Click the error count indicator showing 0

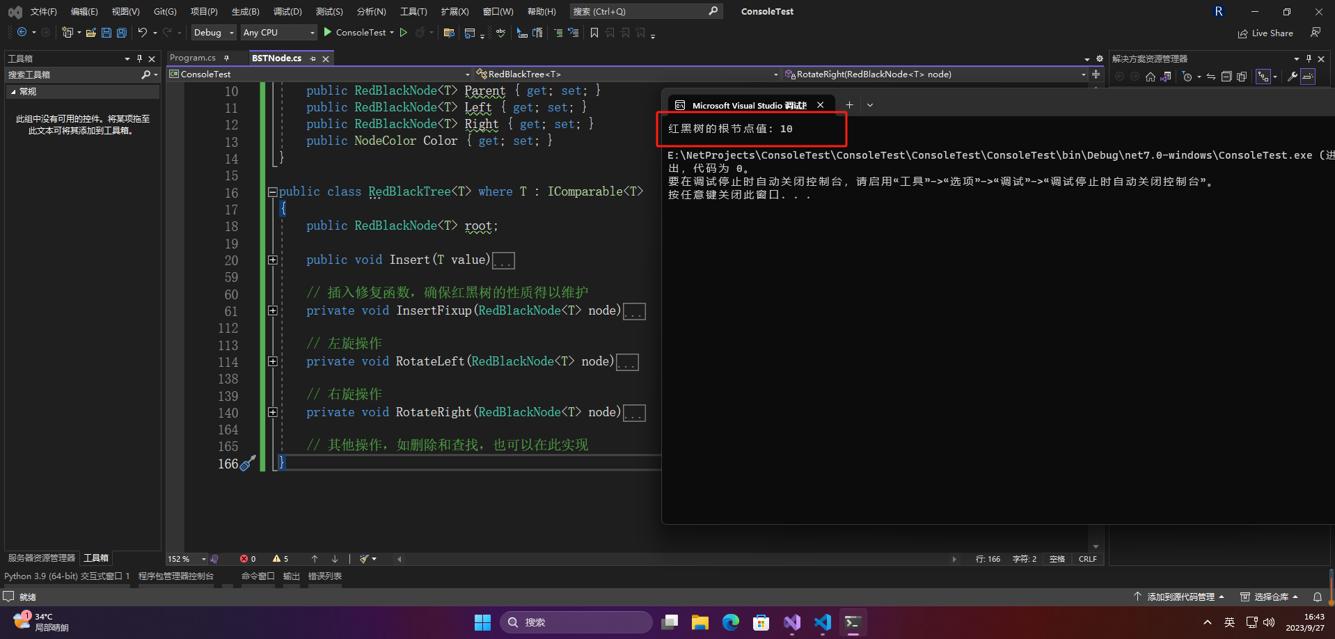click(x=248, y=559)
